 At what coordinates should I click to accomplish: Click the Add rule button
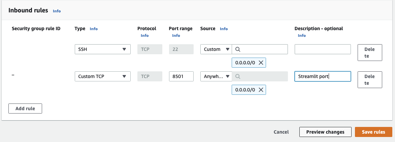(25, 109)
